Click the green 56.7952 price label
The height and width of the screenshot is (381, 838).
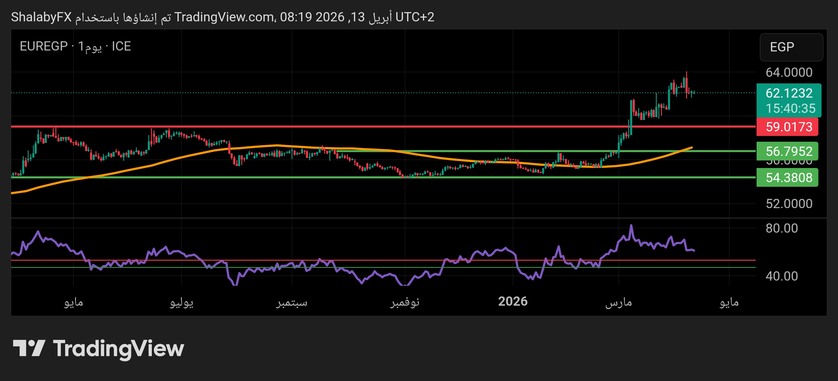tap(788, 151)
